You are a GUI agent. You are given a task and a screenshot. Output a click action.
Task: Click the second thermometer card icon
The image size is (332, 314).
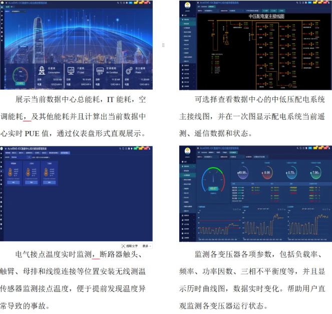[x=28, y=172]
